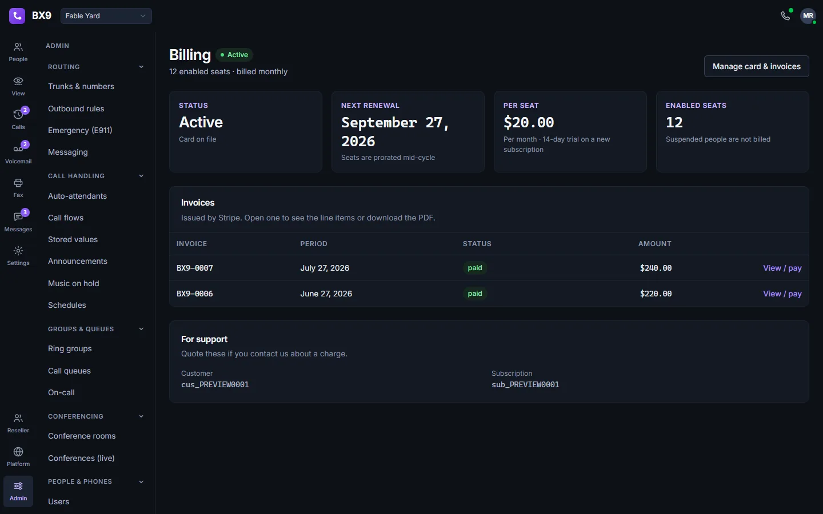Open the People section in left rail
Viewport: 823px width, 514px height.
tap(18, 52)
